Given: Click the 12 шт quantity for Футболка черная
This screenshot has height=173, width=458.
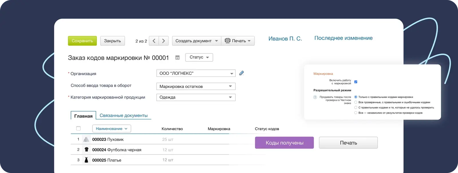Looking at the screenshot, I should tap(168, 150).
